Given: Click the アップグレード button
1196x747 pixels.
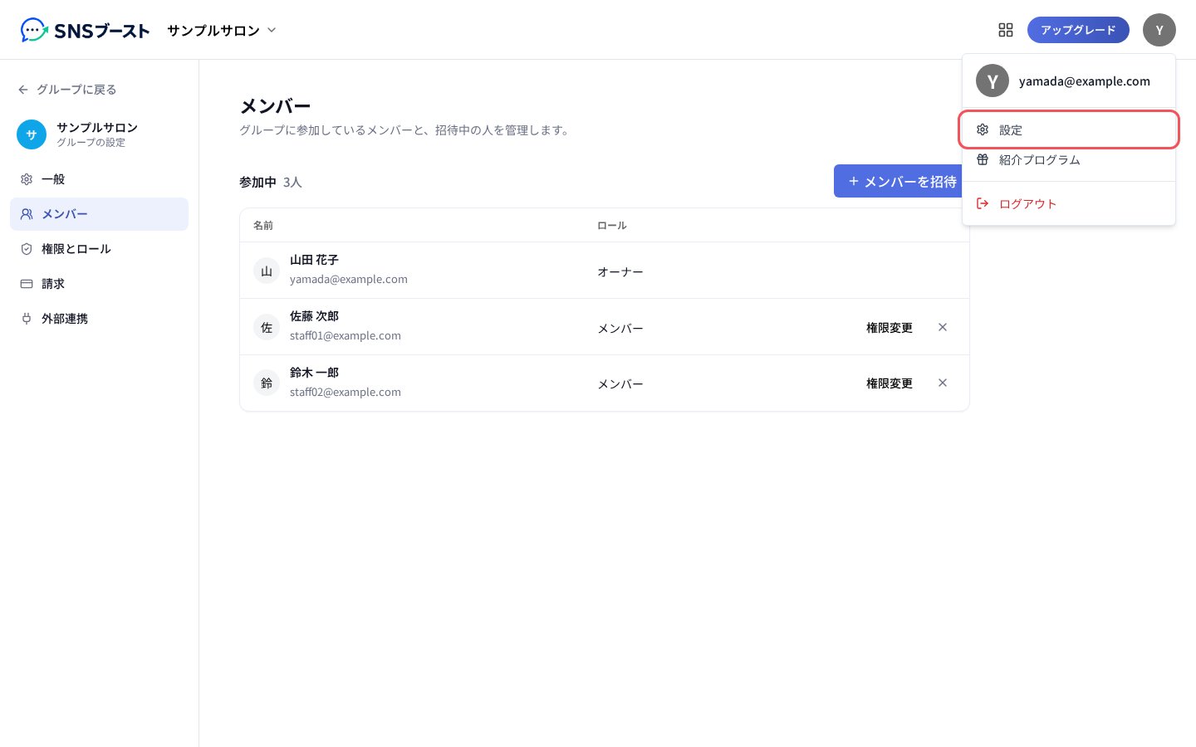Looking at the screenshot, I should click(1078, 30).
